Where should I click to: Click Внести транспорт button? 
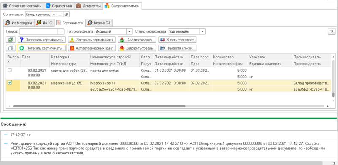pyautogui.click(x=177, y=40)
